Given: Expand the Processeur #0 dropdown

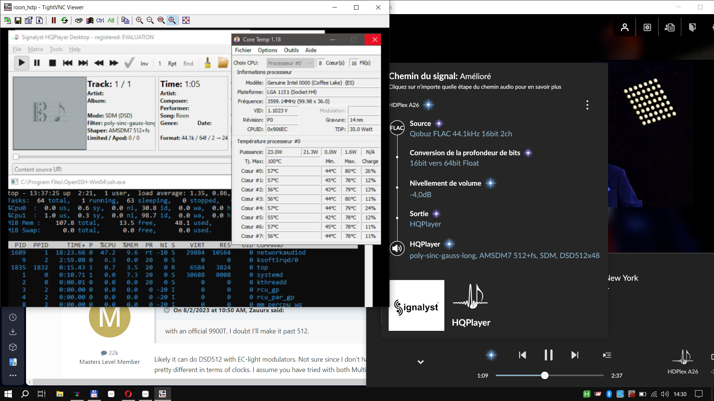Looking at the screenshot, I should point(290,63).
